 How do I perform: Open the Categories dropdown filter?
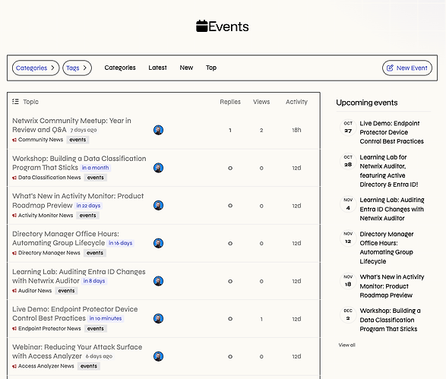(x=36, y=68)
